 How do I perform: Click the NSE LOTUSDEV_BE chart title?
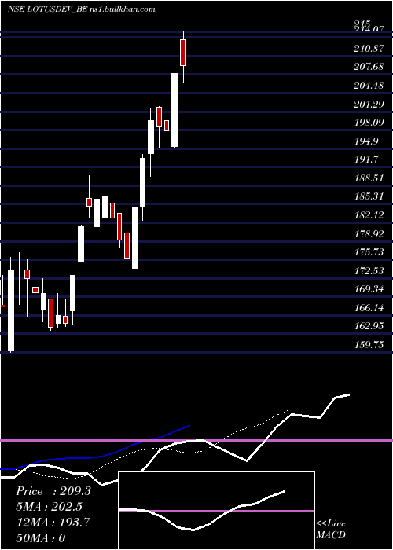82,9
